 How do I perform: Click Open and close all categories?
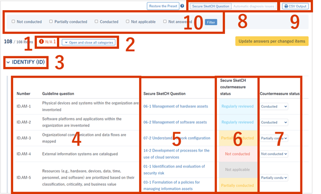click(89, 42)
